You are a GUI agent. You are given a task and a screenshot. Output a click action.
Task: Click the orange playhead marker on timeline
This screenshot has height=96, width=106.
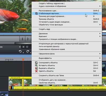click(x=23, y=60)
